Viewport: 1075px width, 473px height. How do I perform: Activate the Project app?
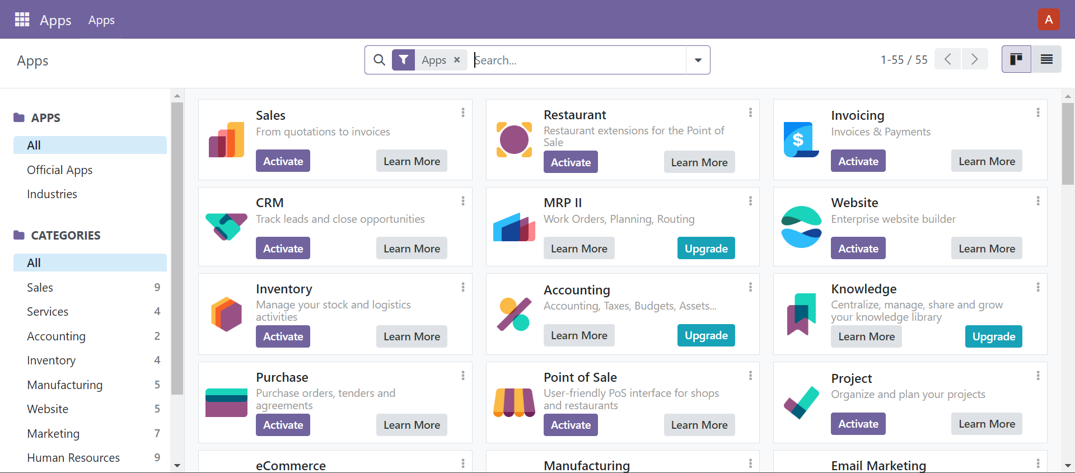click(x=858, y=424)
